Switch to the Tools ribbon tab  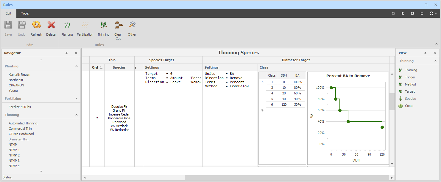coord(25,13)
